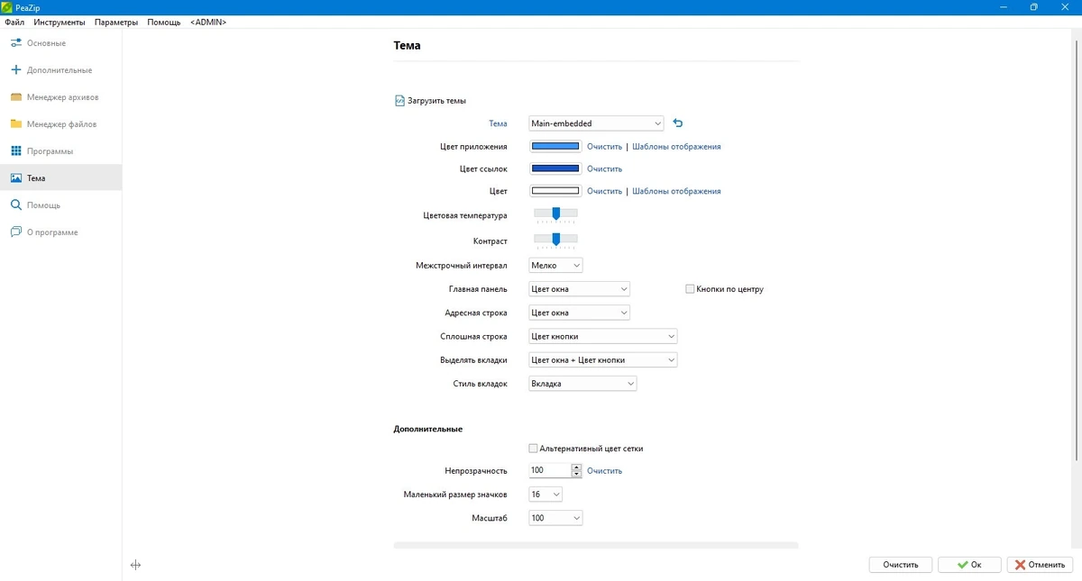
Task: Open the Дополнительные section plus icon
Action: pos(16,70)
